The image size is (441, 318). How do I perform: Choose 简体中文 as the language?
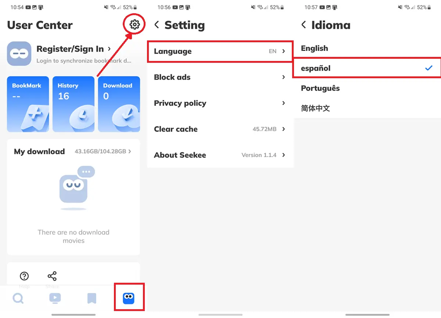pos(367,108)
